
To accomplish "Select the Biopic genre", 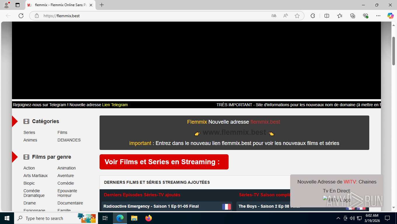I will click(29, 183).
